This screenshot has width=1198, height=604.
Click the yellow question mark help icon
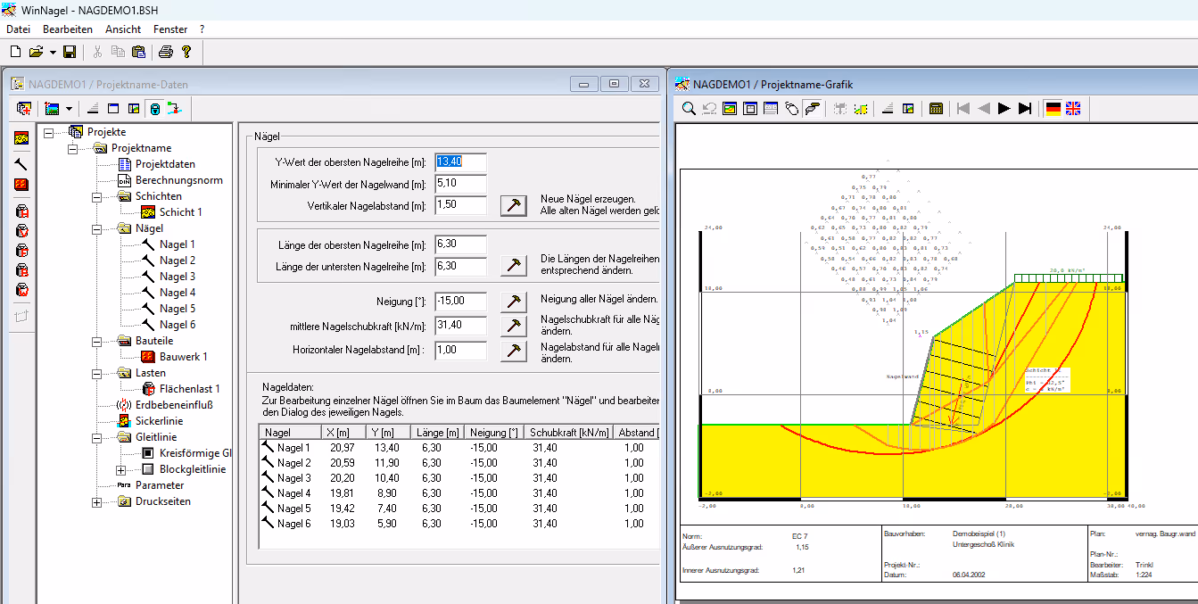186,52
